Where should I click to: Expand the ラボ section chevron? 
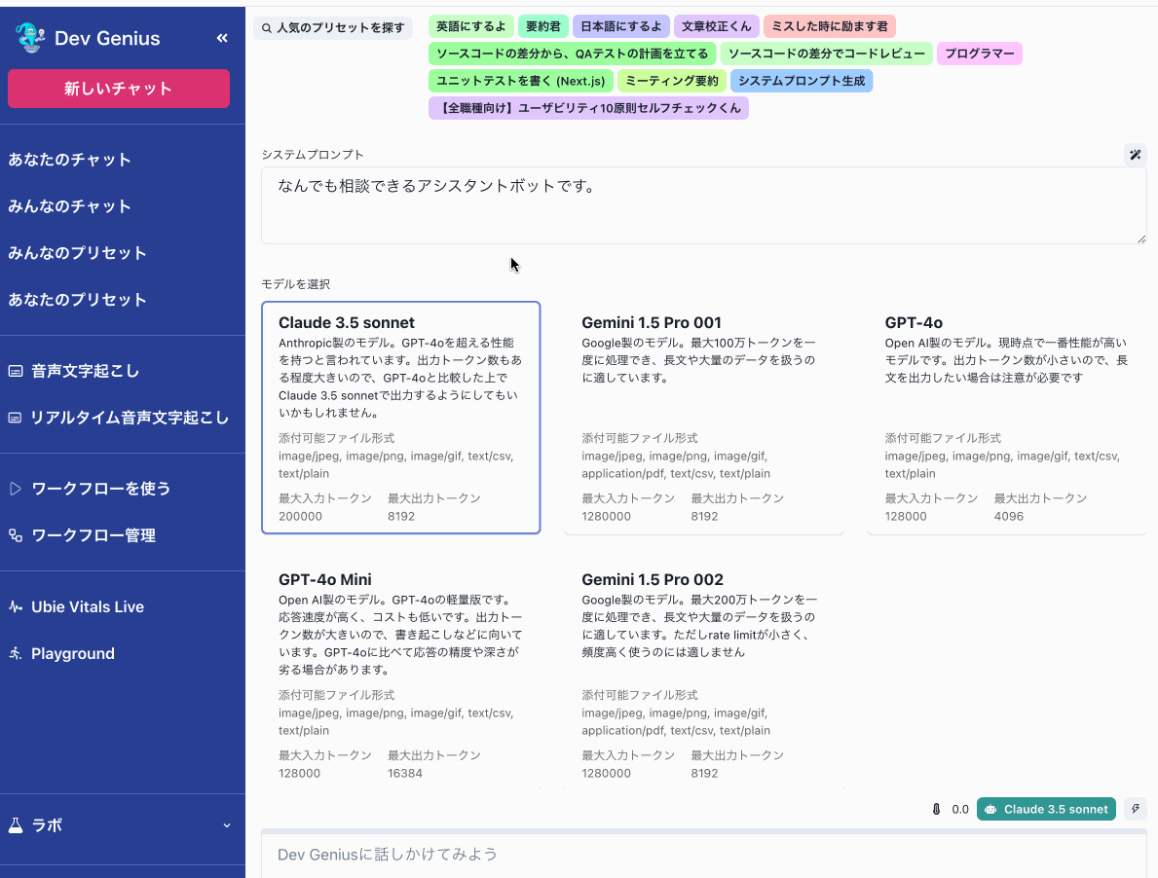point(227,825)
